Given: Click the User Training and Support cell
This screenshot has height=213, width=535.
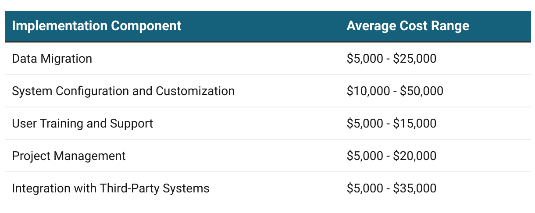Looking at the screenshot, I should point(82,124).
